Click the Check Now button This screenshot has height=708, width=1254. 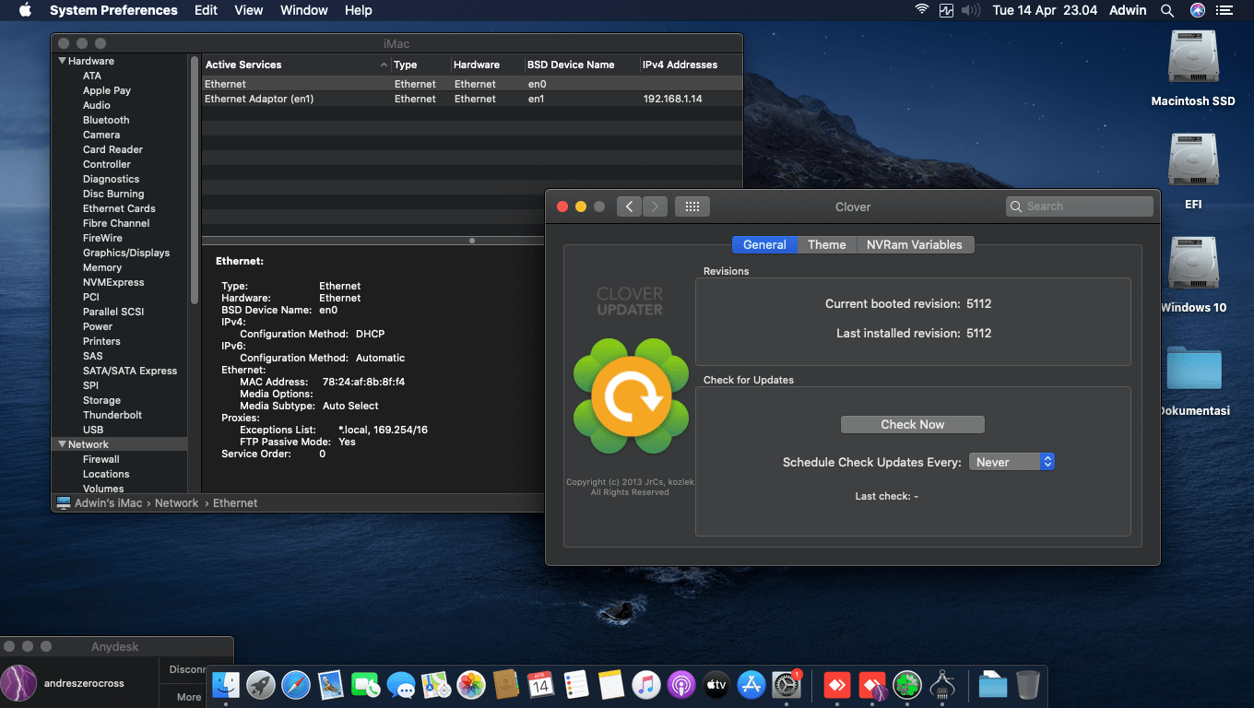[x=912, y=424]
